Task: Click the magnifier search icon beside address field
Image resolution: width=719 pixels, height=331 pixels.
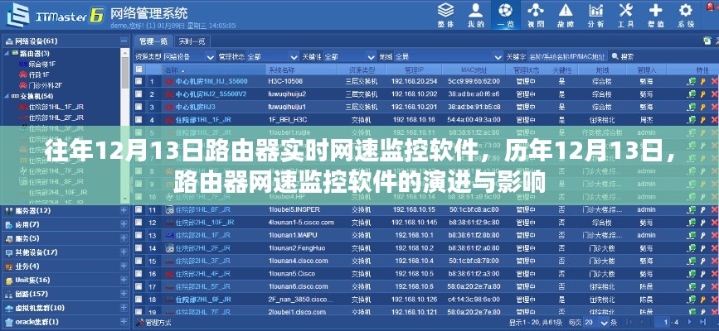Action: [x=614, y=57]
